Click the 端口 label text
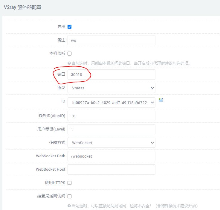Image resolution: width=220 pixels, height=210 pixels. pyautogui.click(x=61, y=74)
